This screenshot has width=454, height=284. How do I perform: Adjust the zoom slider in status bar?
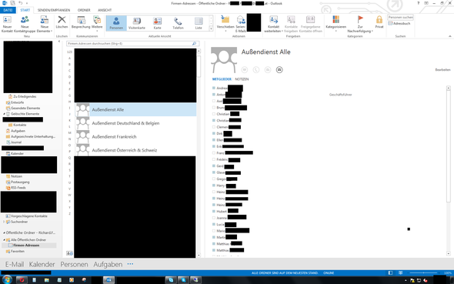click(423, 272)
